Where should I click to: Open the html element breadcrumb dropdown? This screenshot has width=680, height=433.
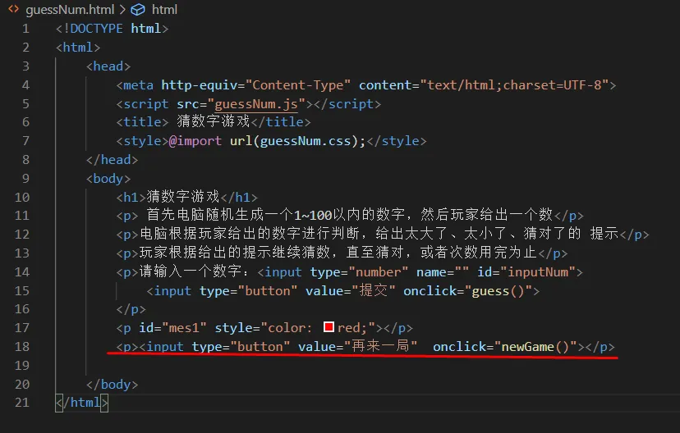[x=164, y=10]
